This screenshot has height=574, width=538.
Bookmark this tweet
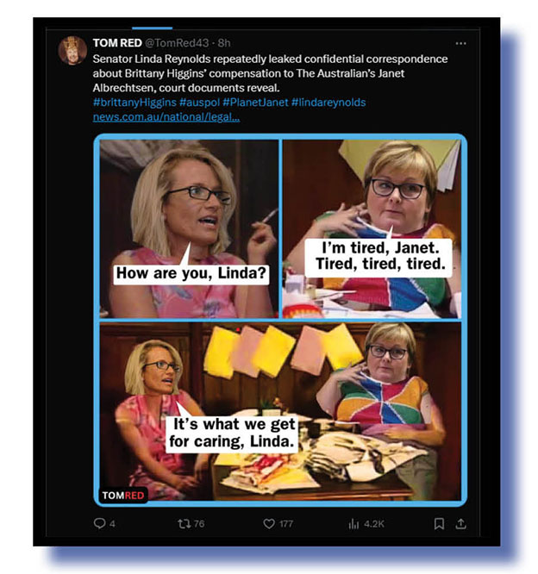click(x=439, y=524)
